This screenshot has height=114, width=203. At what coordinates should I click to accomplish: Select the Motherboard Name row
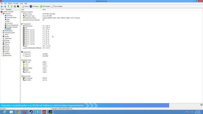pyautogui.click(x=51, y=18)
